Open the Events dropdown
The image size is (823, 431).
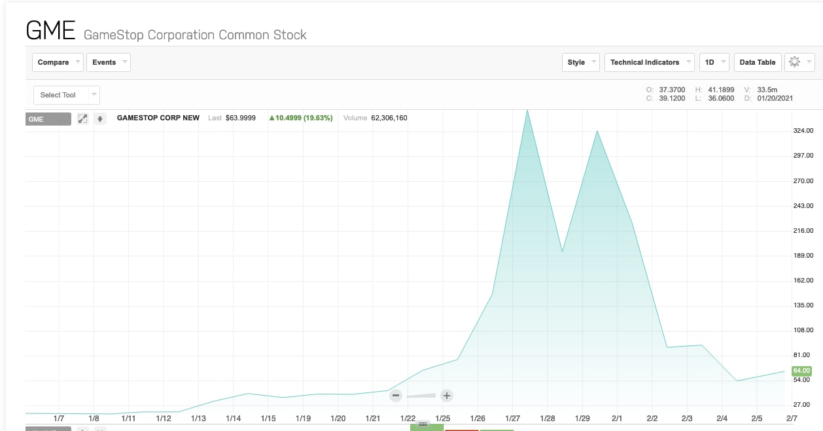[108, 62]
